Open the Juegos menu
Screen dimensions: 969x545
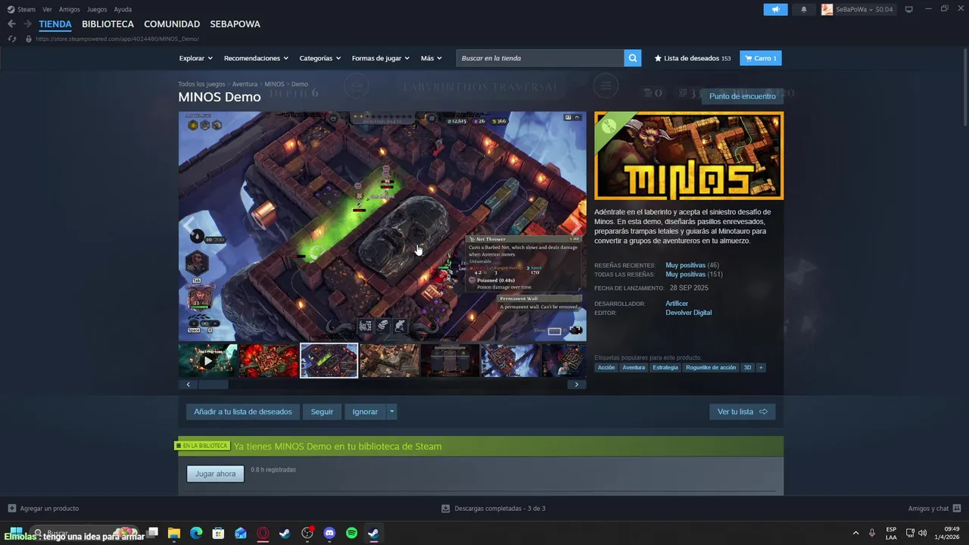(97, 9)
